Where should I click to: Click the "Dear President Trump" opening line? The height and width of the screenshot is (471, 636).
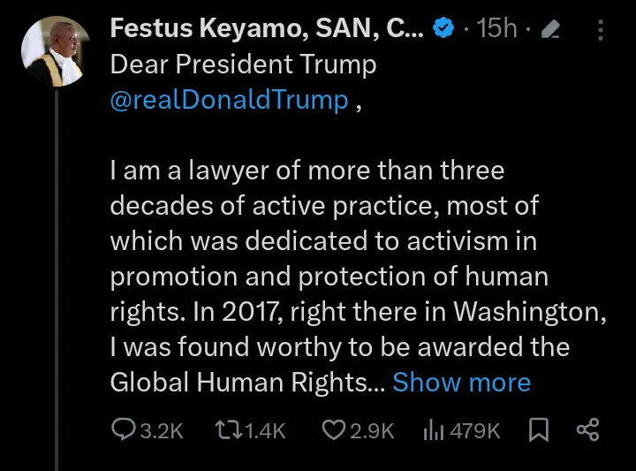click(243, 65)
